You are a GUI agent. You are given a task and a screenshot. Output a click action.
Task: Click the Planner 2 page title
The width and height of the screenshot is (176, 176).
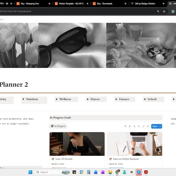pos(14,84)
